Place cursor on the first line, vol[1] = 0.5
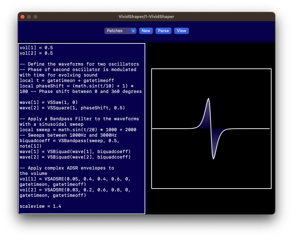The image size is (293, 238). coord(36,48)
